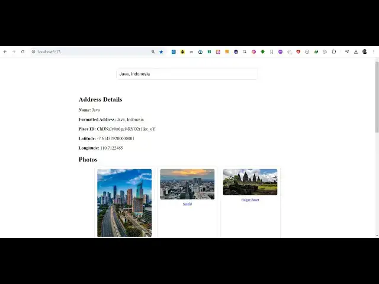Open the purple circle extension icon
Viewport: 379px width, 284px height.
[x=280, y=51]
